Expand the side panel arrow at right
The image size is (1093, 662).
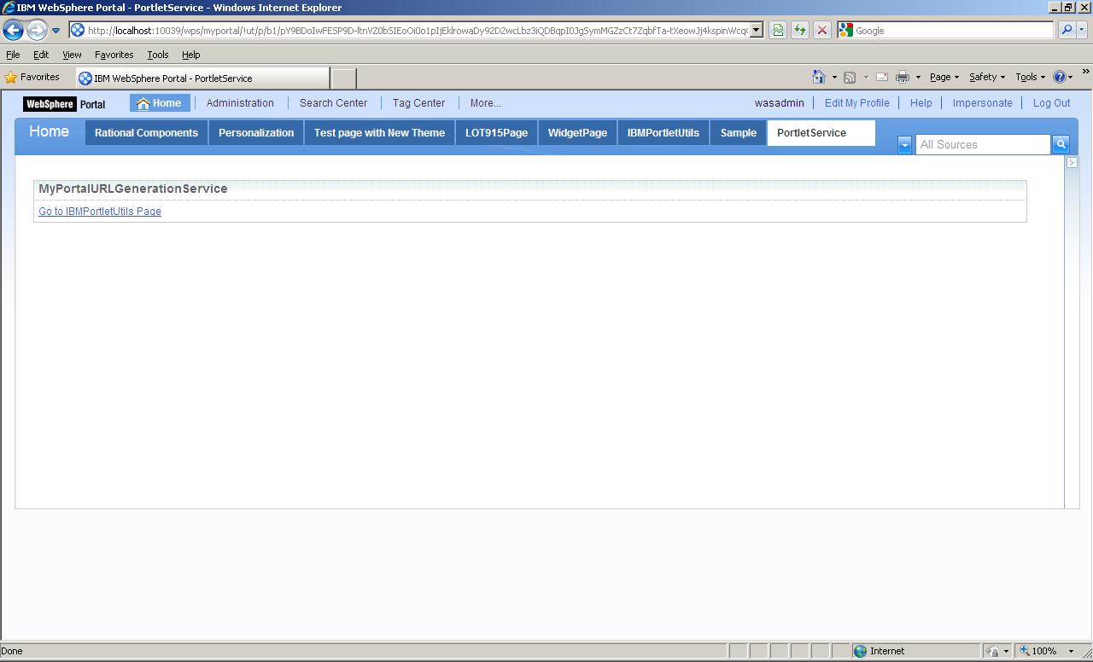[1073, 162]
